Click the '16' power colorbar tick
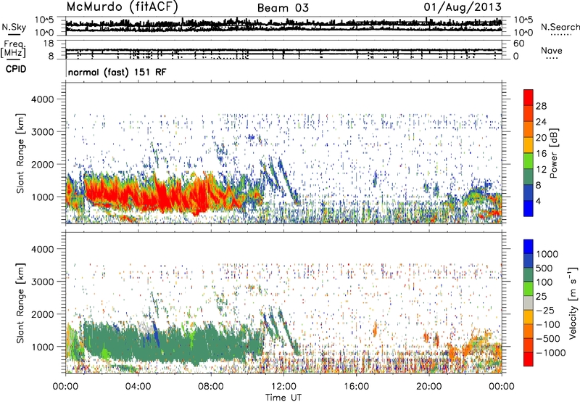Screen dimensions: 580x402 tap(541, 154)
